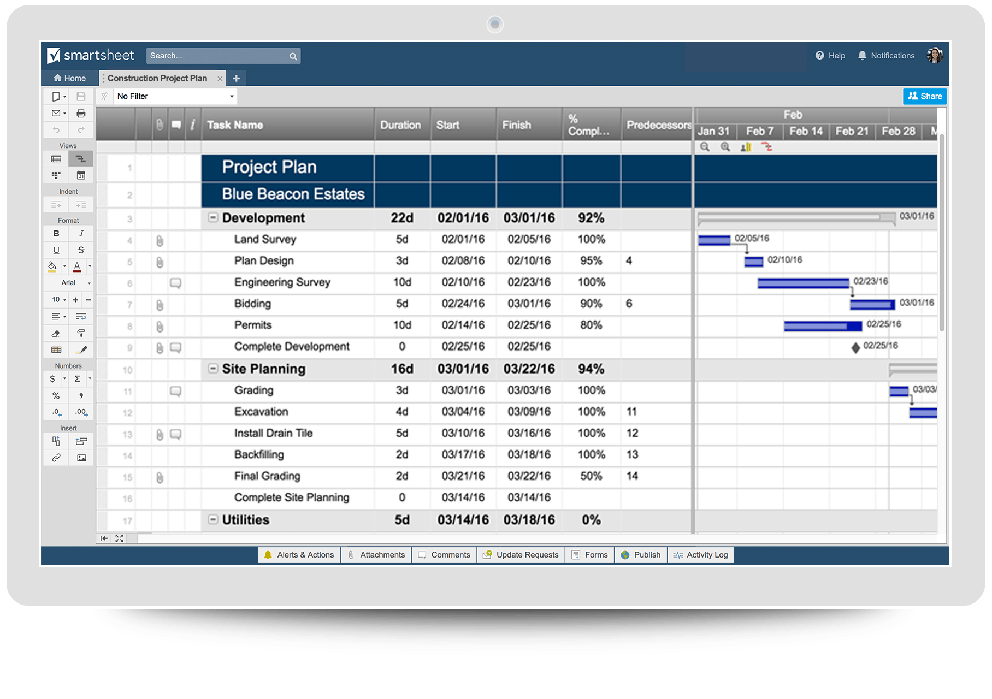This screenshot has width=992, height=699.
Task: Collapse the Development task group
Action: [213, 218]
